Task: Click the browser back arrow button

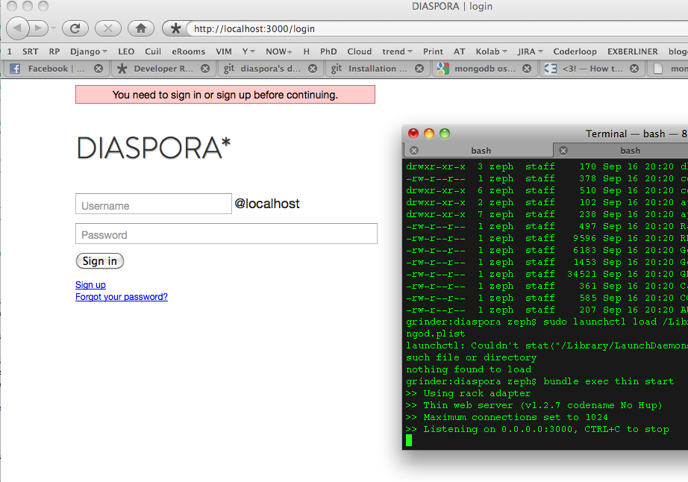Action: pos(18,28)
